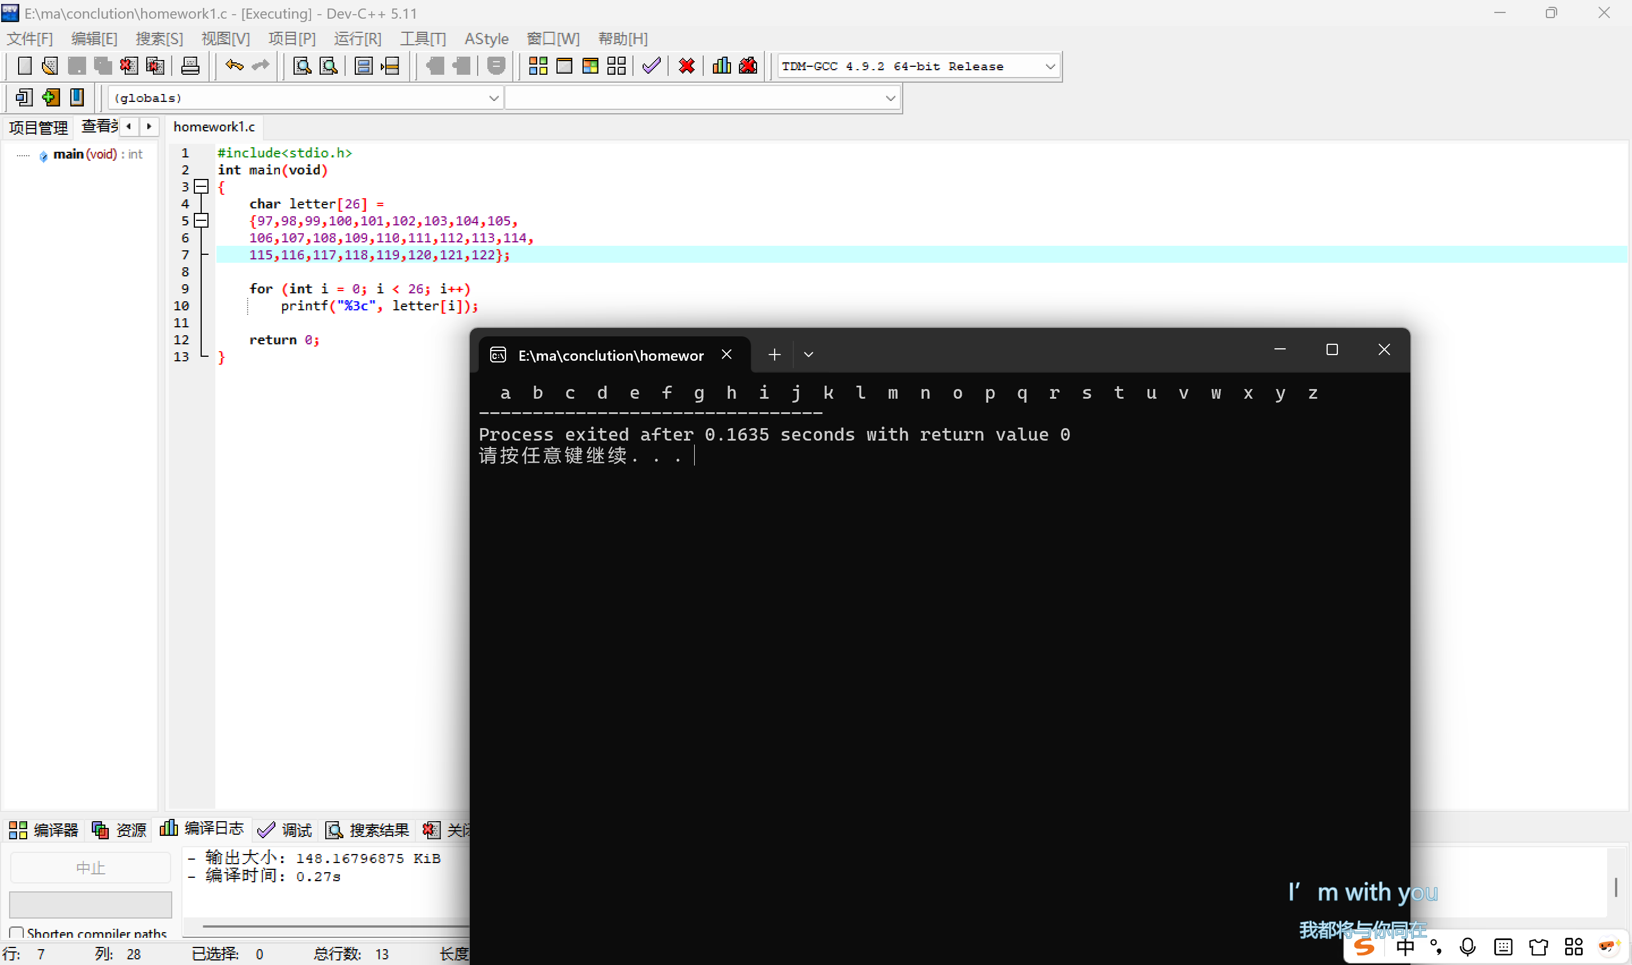Click the 中止 abort button
This screenshot has height=965, width=1632.
pos(91,868)
